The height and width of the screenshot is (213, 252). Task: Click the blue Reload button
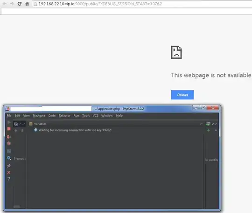coord(182,95)
